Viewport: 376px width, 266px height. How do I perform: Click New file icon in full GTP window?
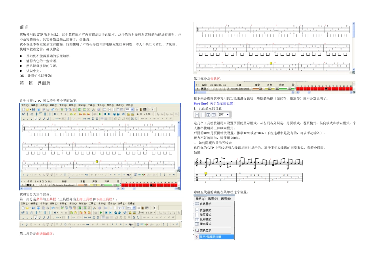click(23, 109)
